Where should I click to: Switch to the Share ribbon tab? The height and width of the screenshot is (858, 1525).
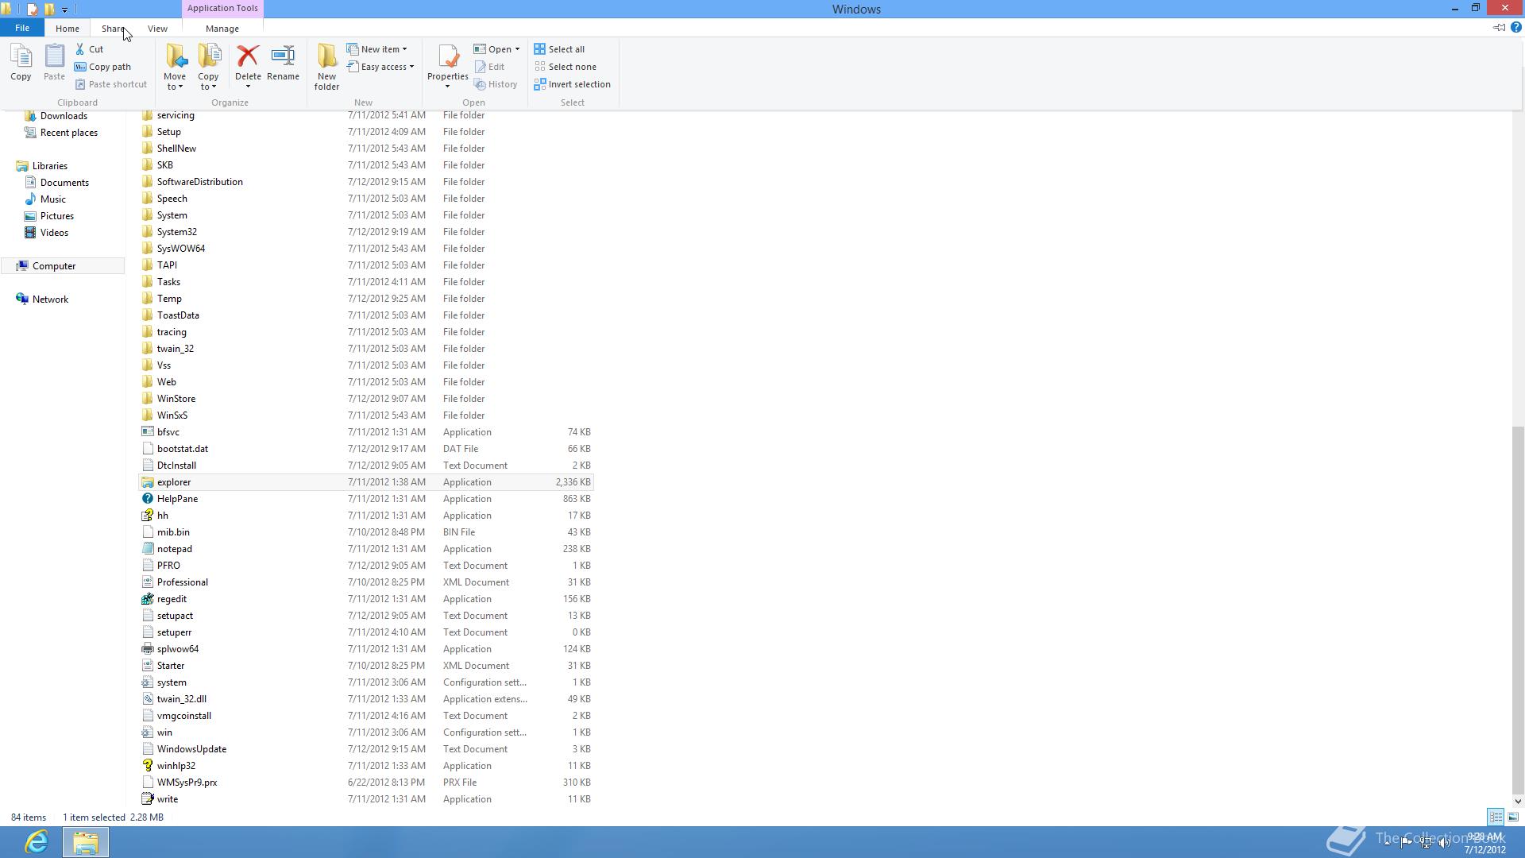(x=113, y=29)
